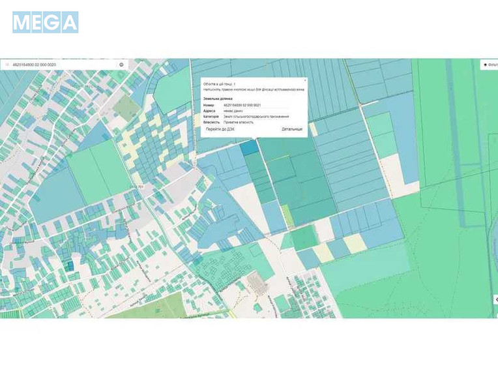Select the light green narrow parcel near center
The height and width of the screenshot is (375, 498).
click(x=287, y=215)
